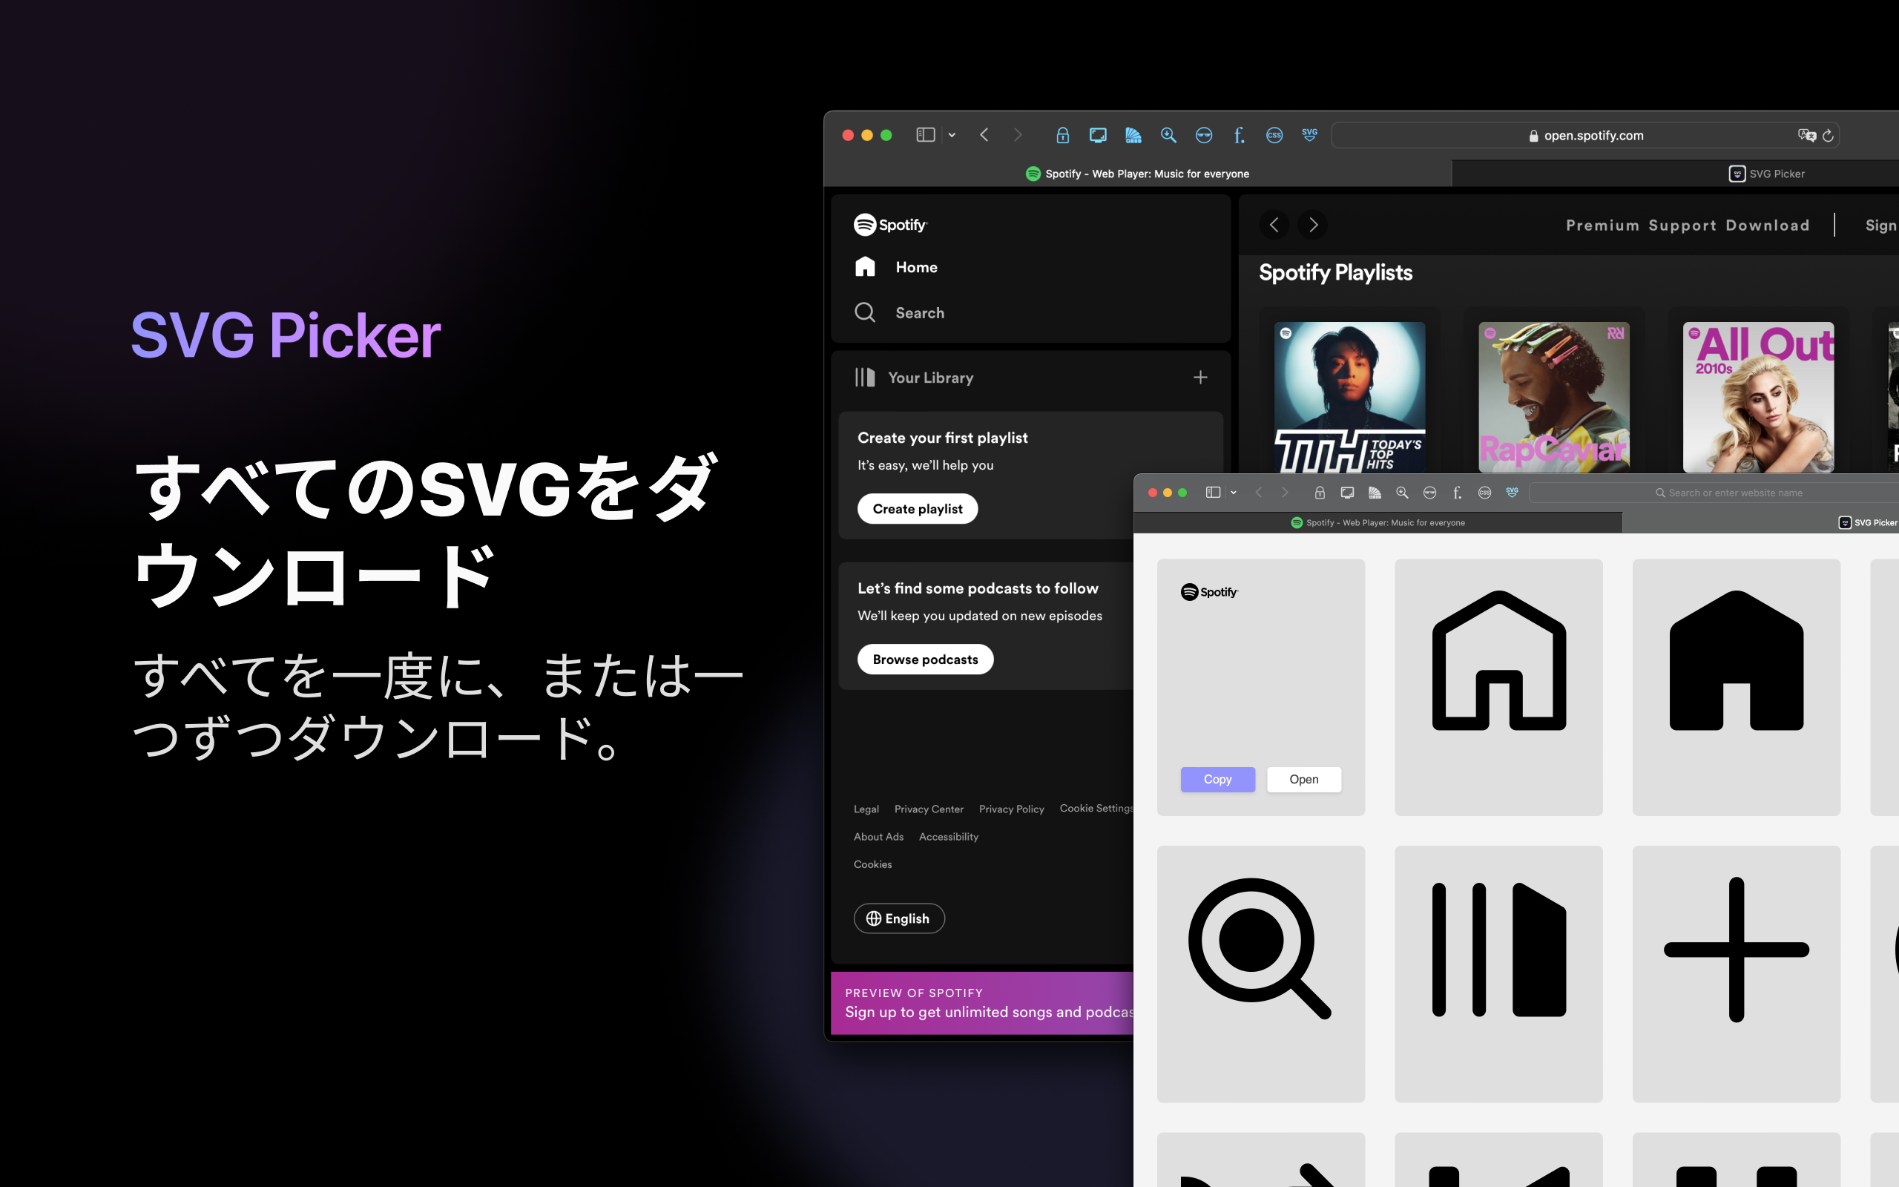Click magnifier extension icon in front Safari toolbar
Screen dimensions: 1899x1187
1402,493
